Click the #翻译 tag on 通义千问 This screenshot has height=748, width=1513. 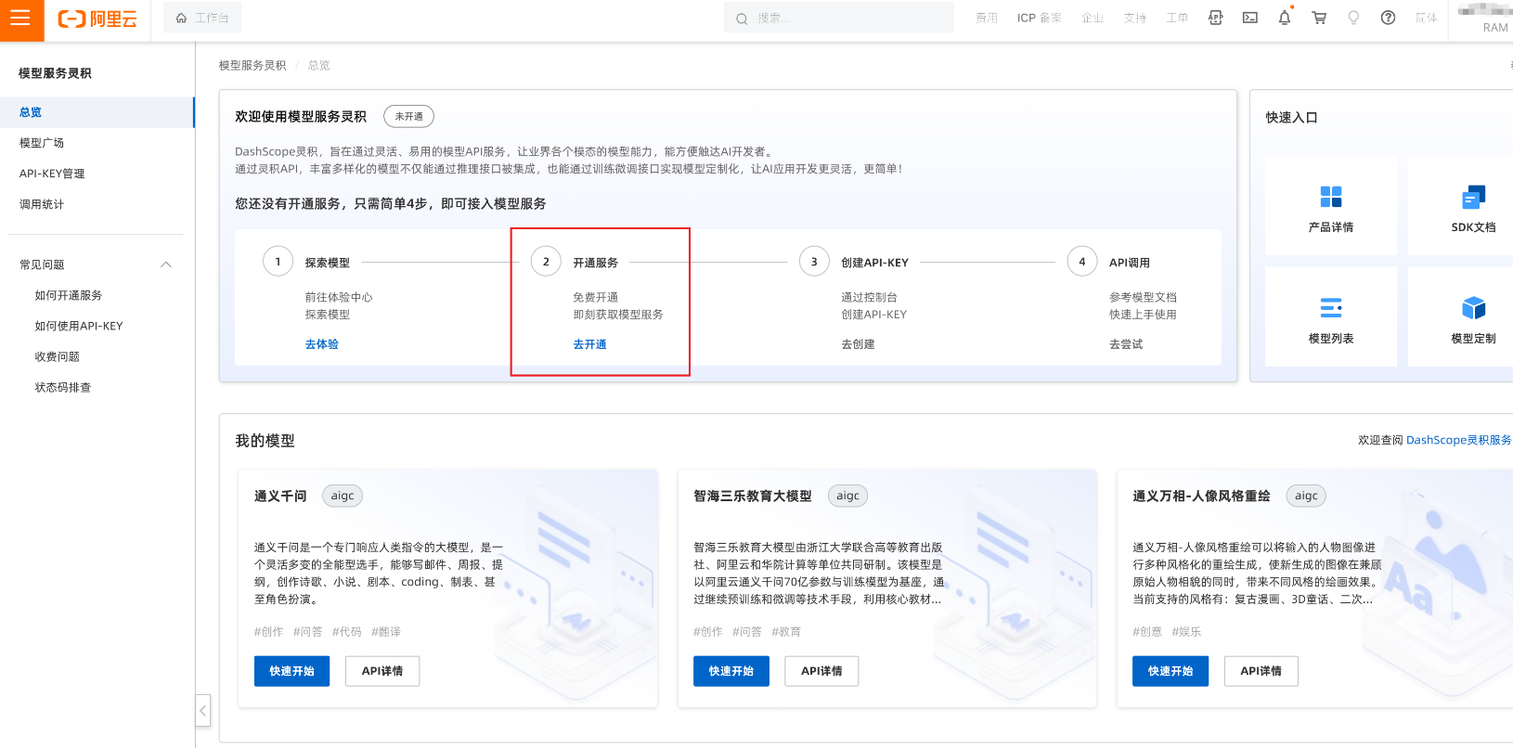coord(386,632)
